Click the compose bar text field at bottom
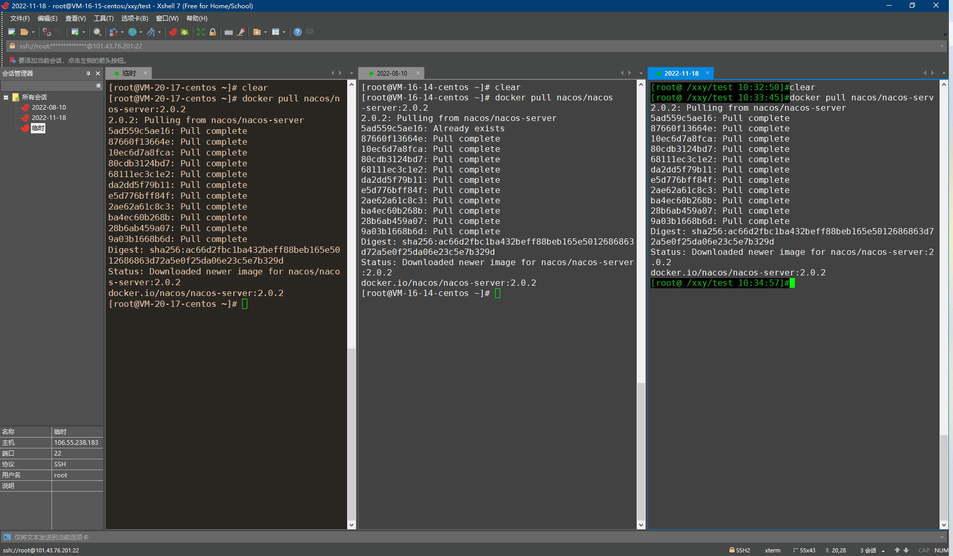 [474, 537]
